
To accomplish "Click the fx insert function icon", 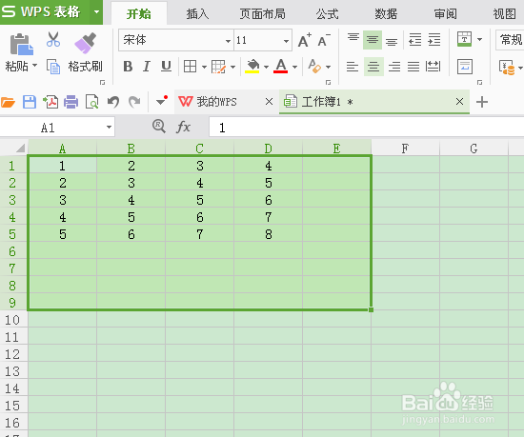I will point(183,127).
